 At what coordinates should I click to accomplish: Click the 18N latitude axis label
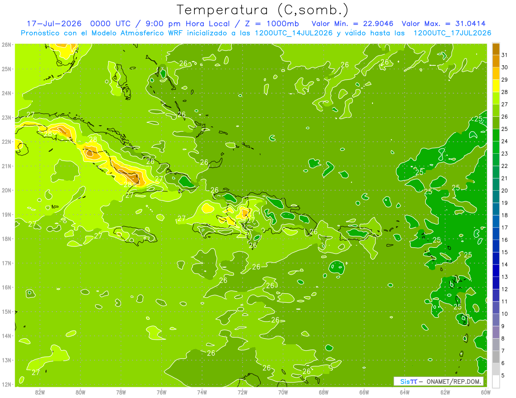coord(6,238)
